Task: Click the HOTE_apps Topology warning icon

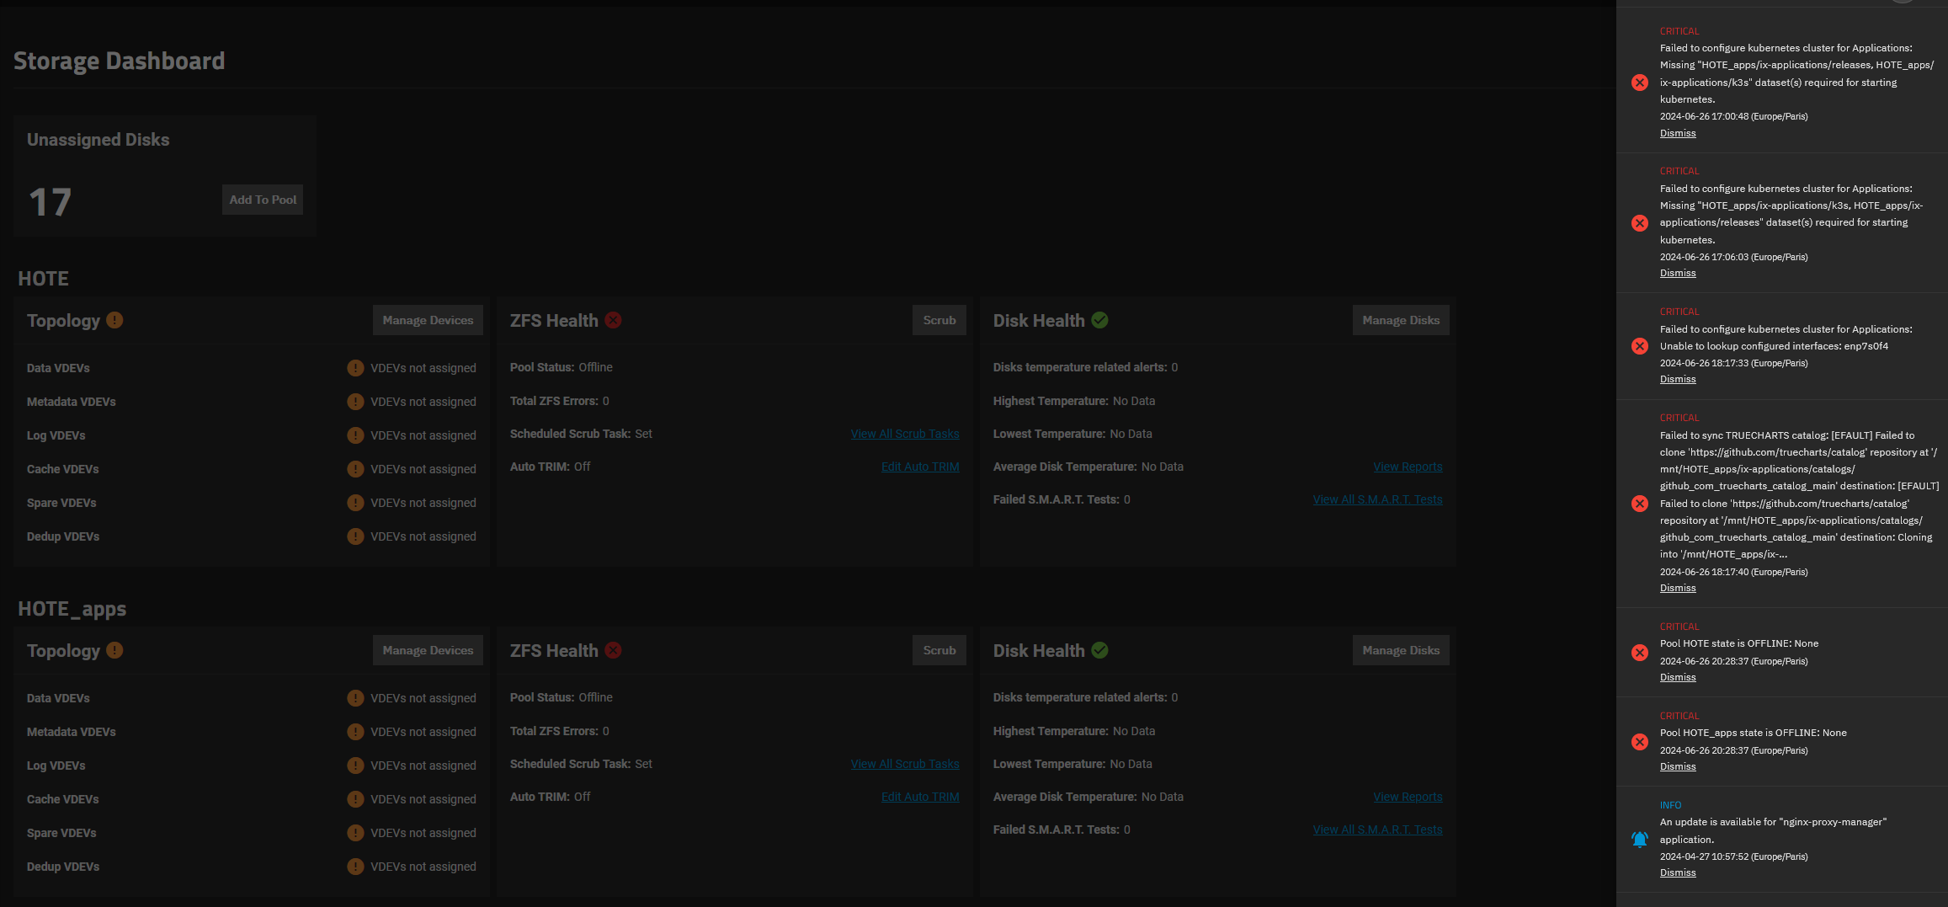Action: click(x=115, y=650)
